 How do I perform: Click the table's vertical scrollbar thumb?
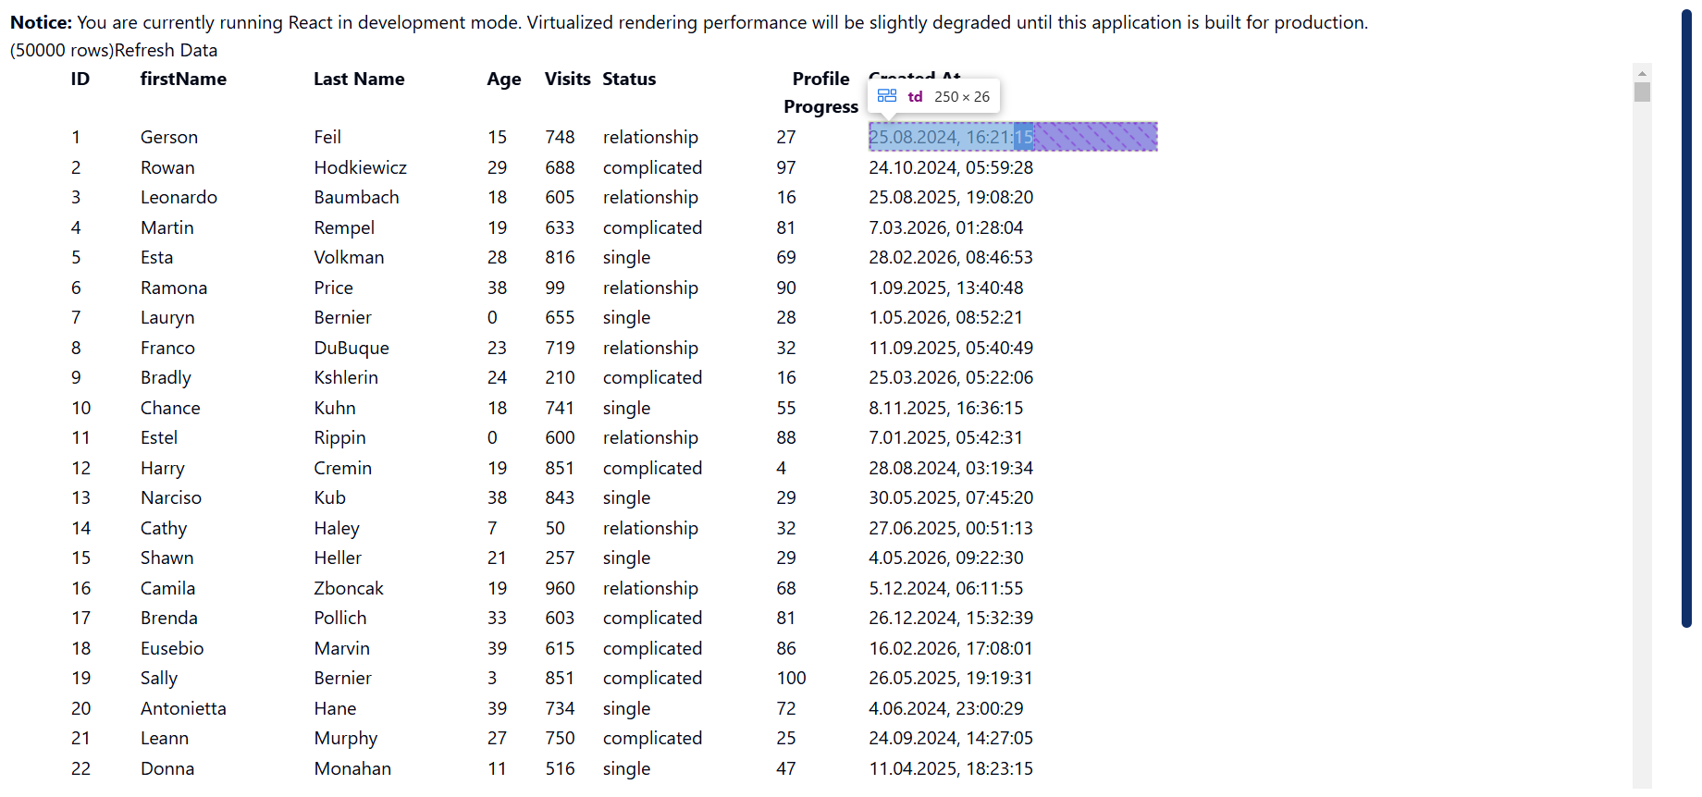pyautogui.click(x=1642, y=92)
